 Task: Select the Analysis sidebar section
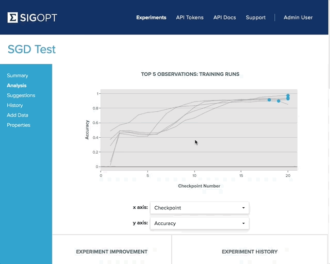pos(16,86)
